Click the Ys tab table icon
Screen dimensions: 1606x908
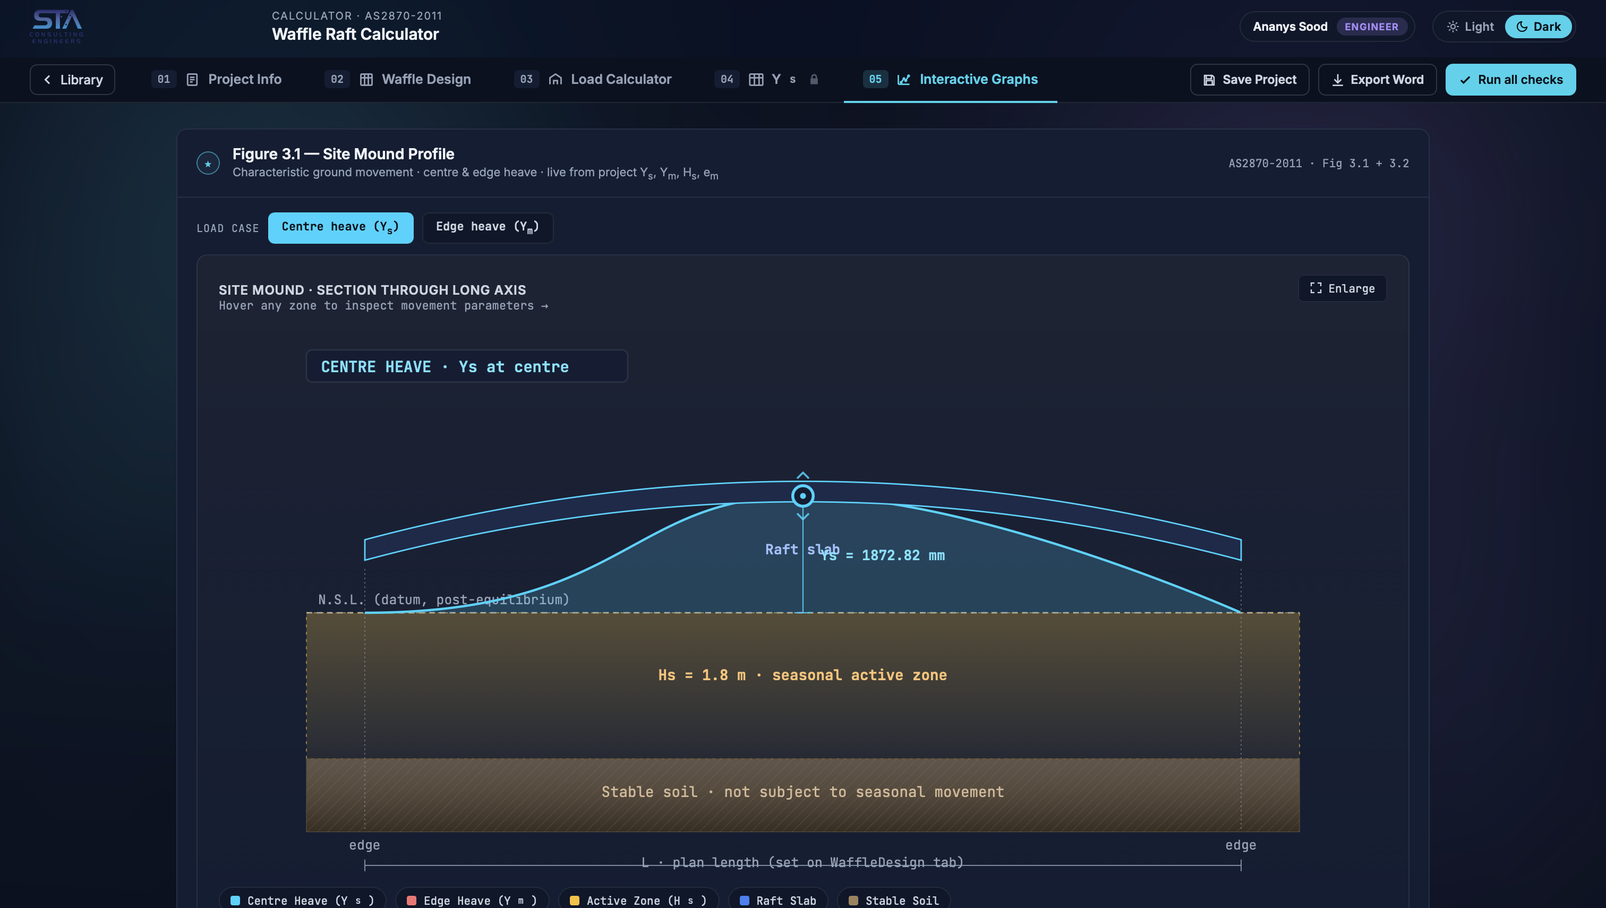coord(756,80)
